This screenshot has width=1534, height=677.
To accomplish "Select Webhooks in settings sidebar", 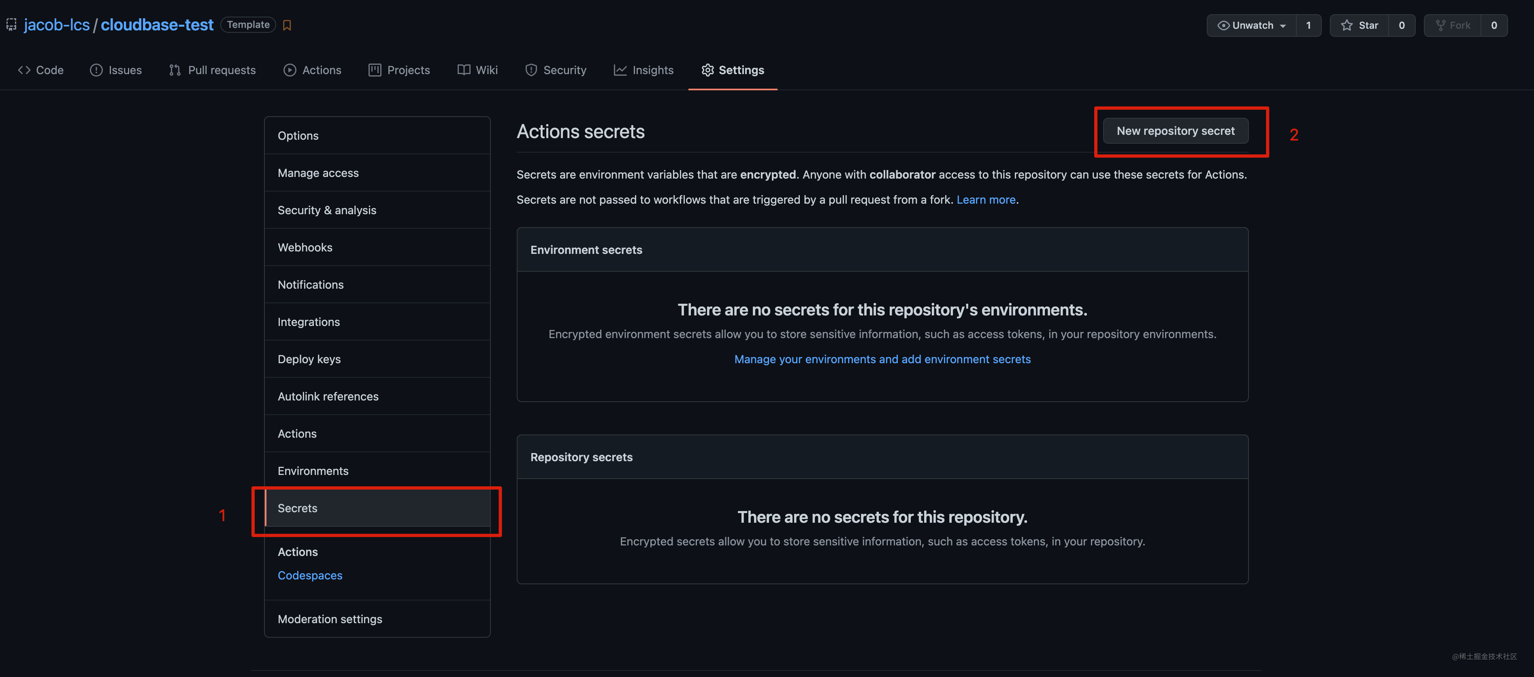I will tap(305, 248).
